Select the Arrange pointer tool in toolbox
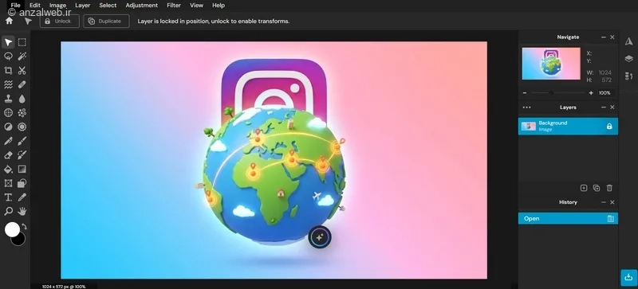 (8, 42)
